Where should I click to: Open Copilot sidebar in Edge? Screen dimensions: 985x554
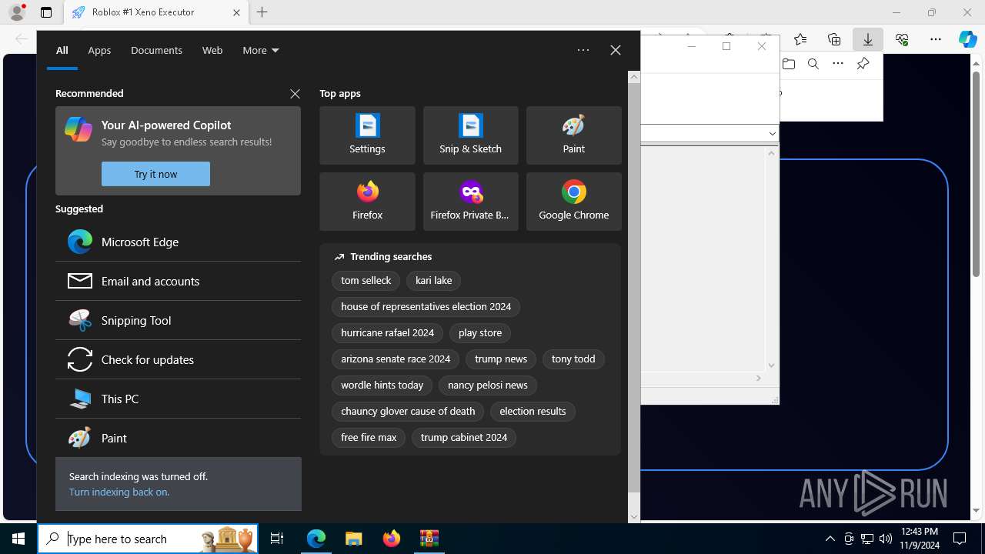coord(968,39)
